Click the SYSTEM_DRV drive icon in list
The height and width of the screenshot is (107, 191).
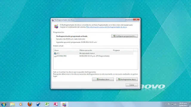(x=55, y=56)
